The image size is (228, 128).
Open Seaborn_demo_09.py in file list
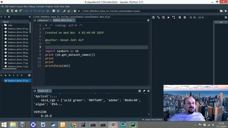click(18, 56)
